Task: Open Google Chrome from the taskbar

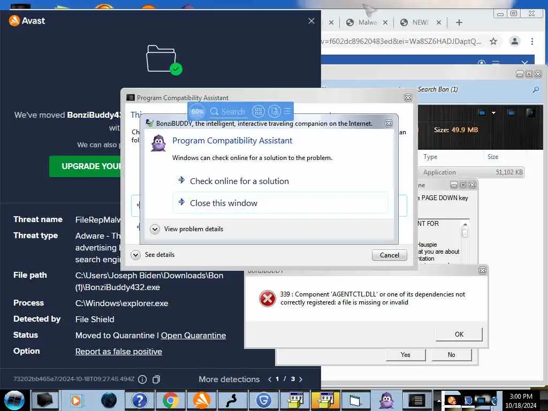Action: click(x=170, y=400)
